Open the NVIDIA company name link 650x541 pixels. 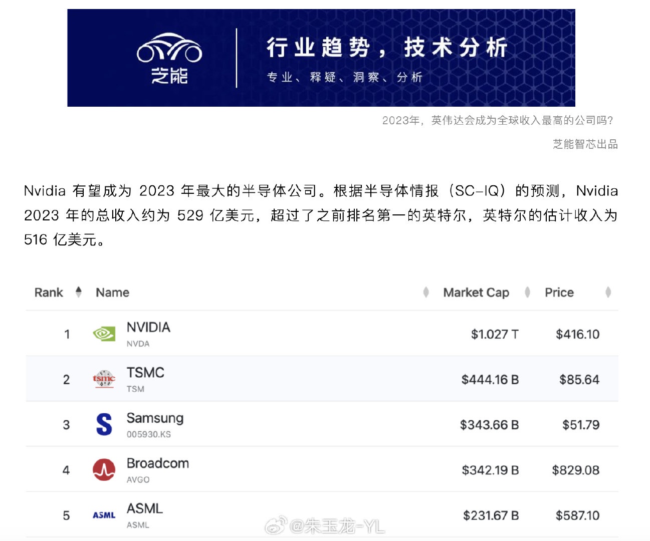(x=148, y=327)
